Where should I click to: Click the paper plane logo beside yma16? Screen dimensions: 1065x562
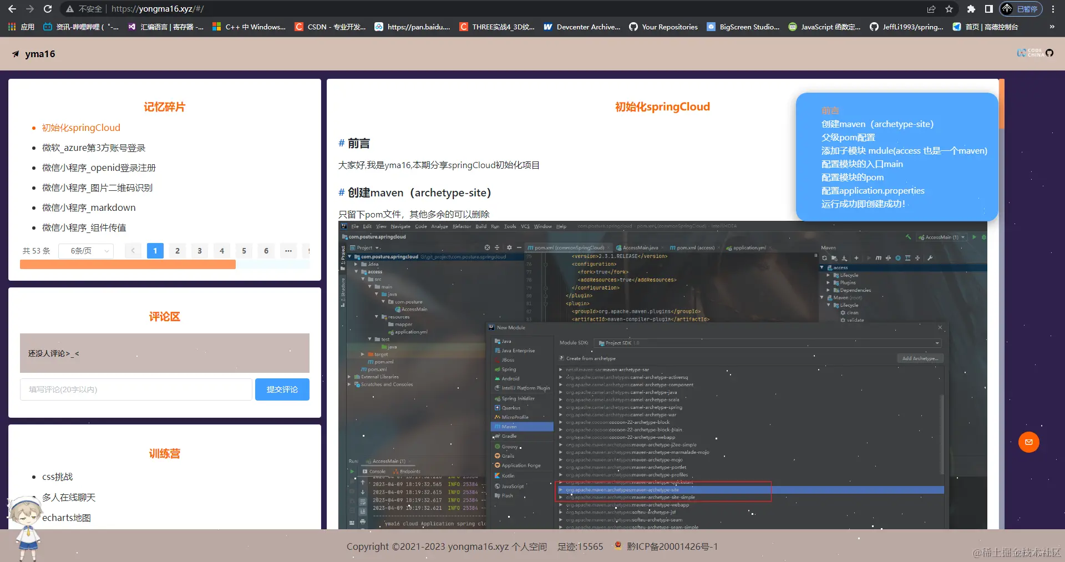tap(15, 54)
